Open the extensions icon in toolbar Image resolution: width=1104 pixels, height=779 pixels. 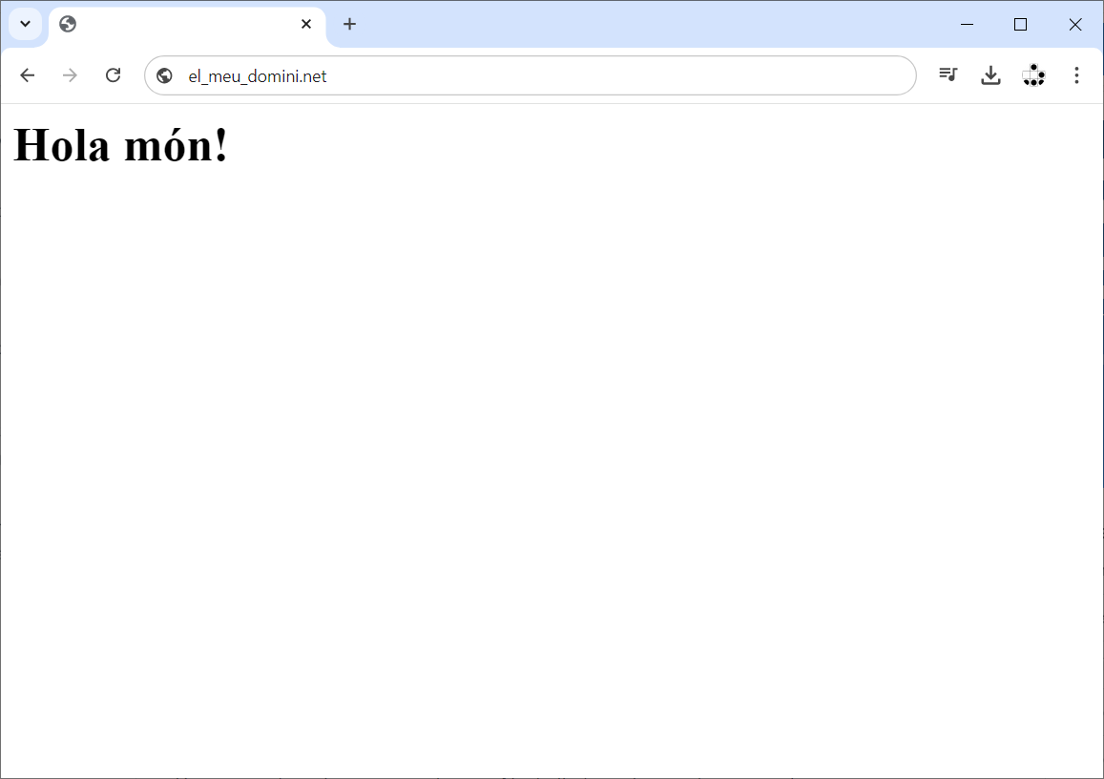(x=1033, y=74)
